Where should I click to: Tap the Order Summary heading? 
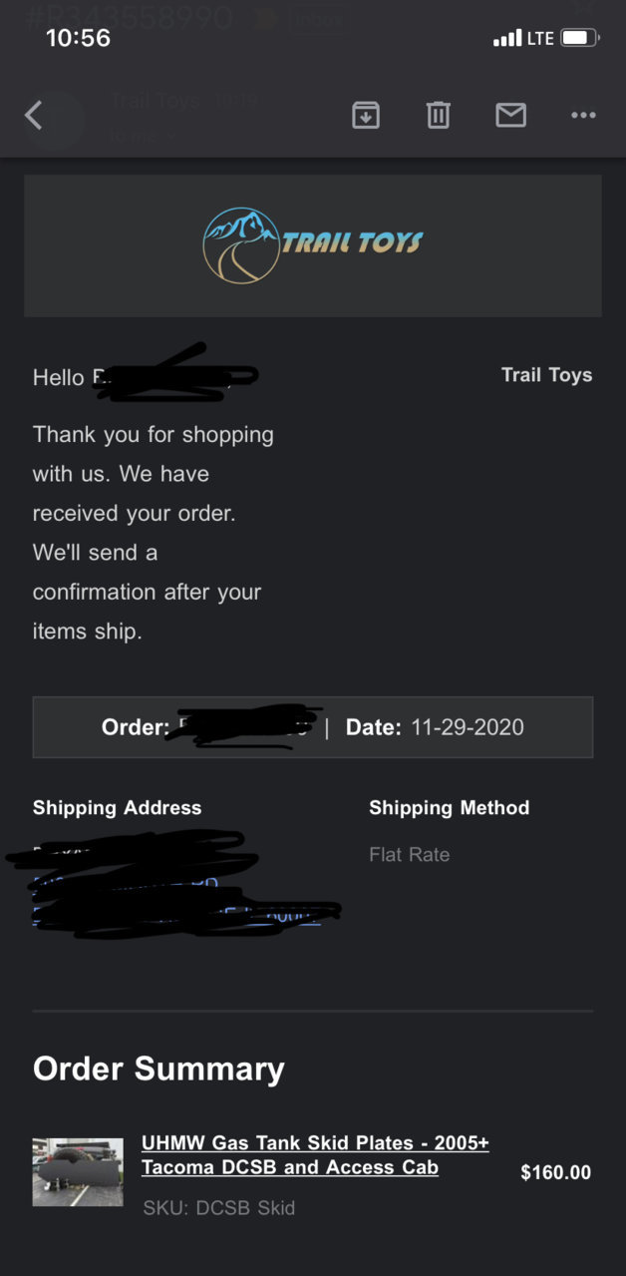158,1068
